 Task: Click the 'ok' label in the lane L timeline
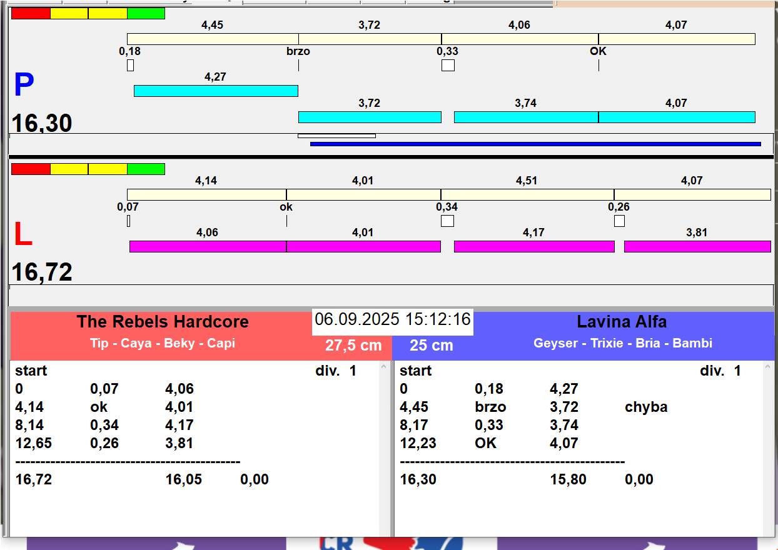point(286,207)
